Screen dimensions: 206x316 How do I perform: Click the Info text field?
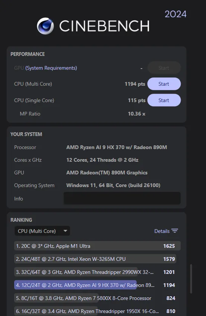pyautogui.click(x=122, y=199)
